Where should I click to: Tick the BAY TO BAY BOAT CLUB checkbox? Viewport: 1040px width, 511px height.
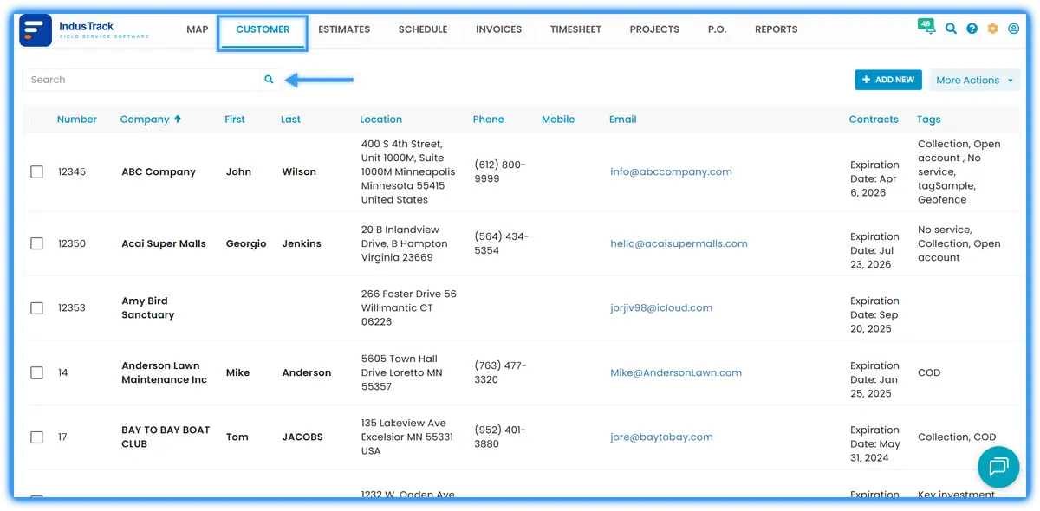[36, 437]
